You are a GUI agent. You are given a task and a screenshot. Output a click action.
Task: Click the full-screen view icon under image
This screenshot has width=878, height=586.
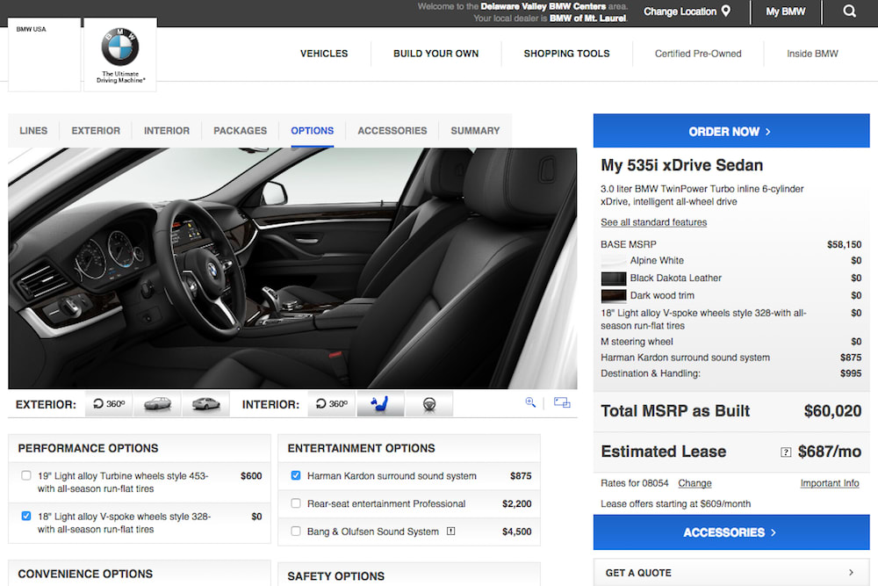[562, 402]
